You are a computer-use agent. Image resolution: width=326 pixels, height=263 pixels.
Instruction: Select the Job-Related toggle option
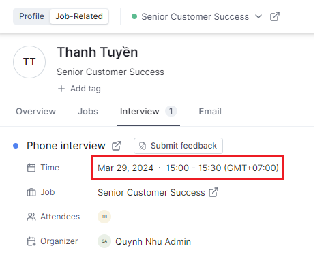[79, 16]
